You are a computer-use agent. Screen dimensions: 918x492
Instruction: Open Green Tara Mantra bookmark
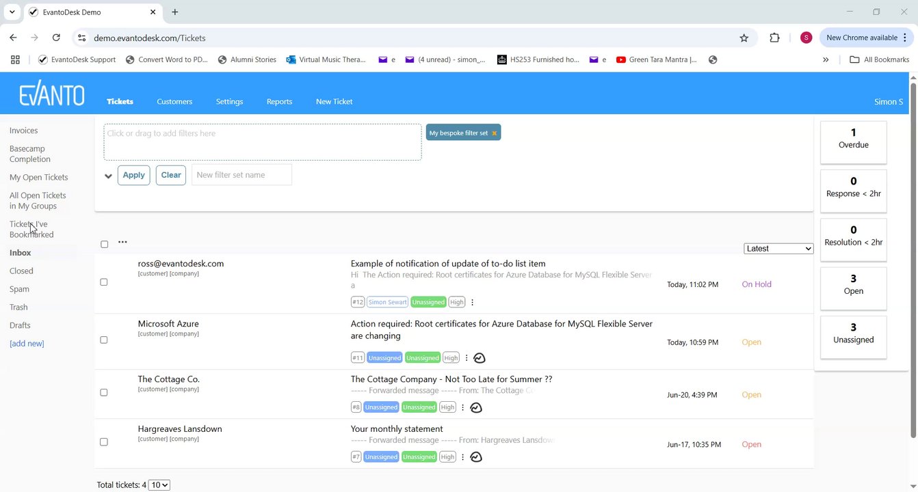click(x=657, y=59)
